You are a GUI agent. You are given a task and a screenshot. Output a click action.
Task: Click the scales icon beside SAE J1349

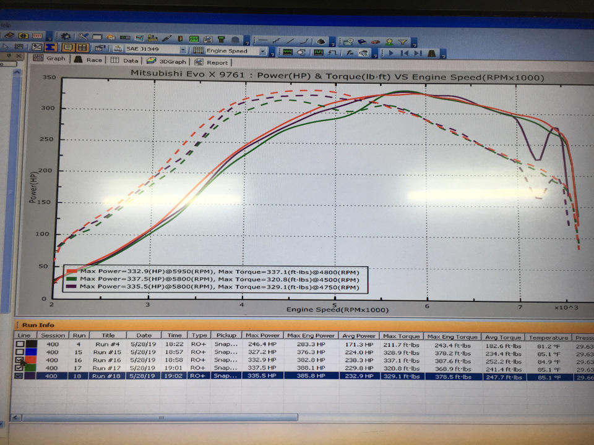118,48
